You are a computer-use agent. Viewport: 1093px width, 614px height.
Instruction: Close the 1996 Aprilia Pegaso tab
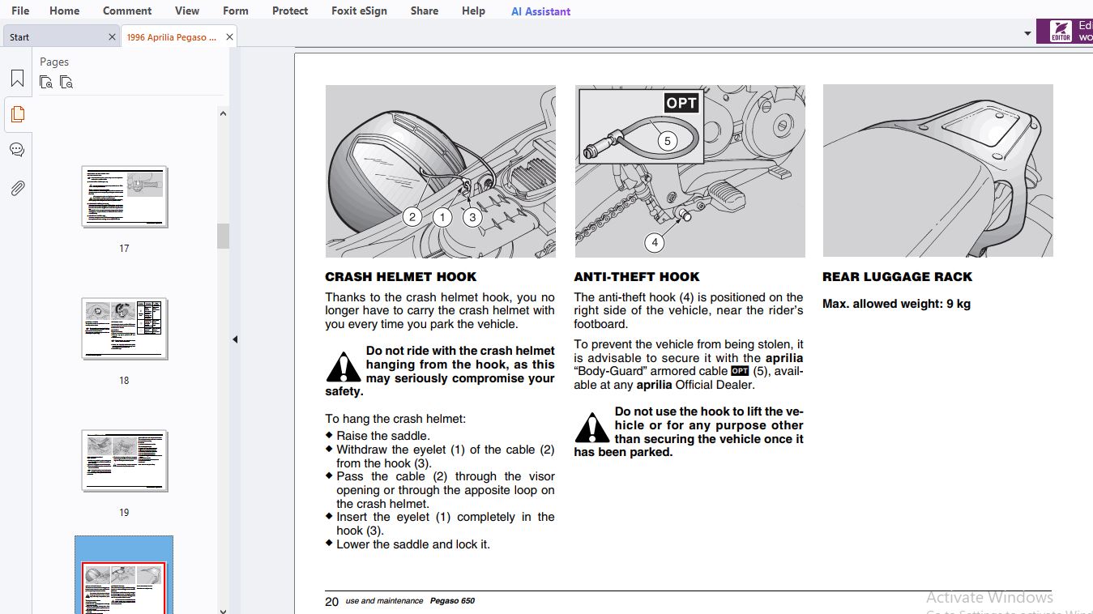click(x=229, y=37)
